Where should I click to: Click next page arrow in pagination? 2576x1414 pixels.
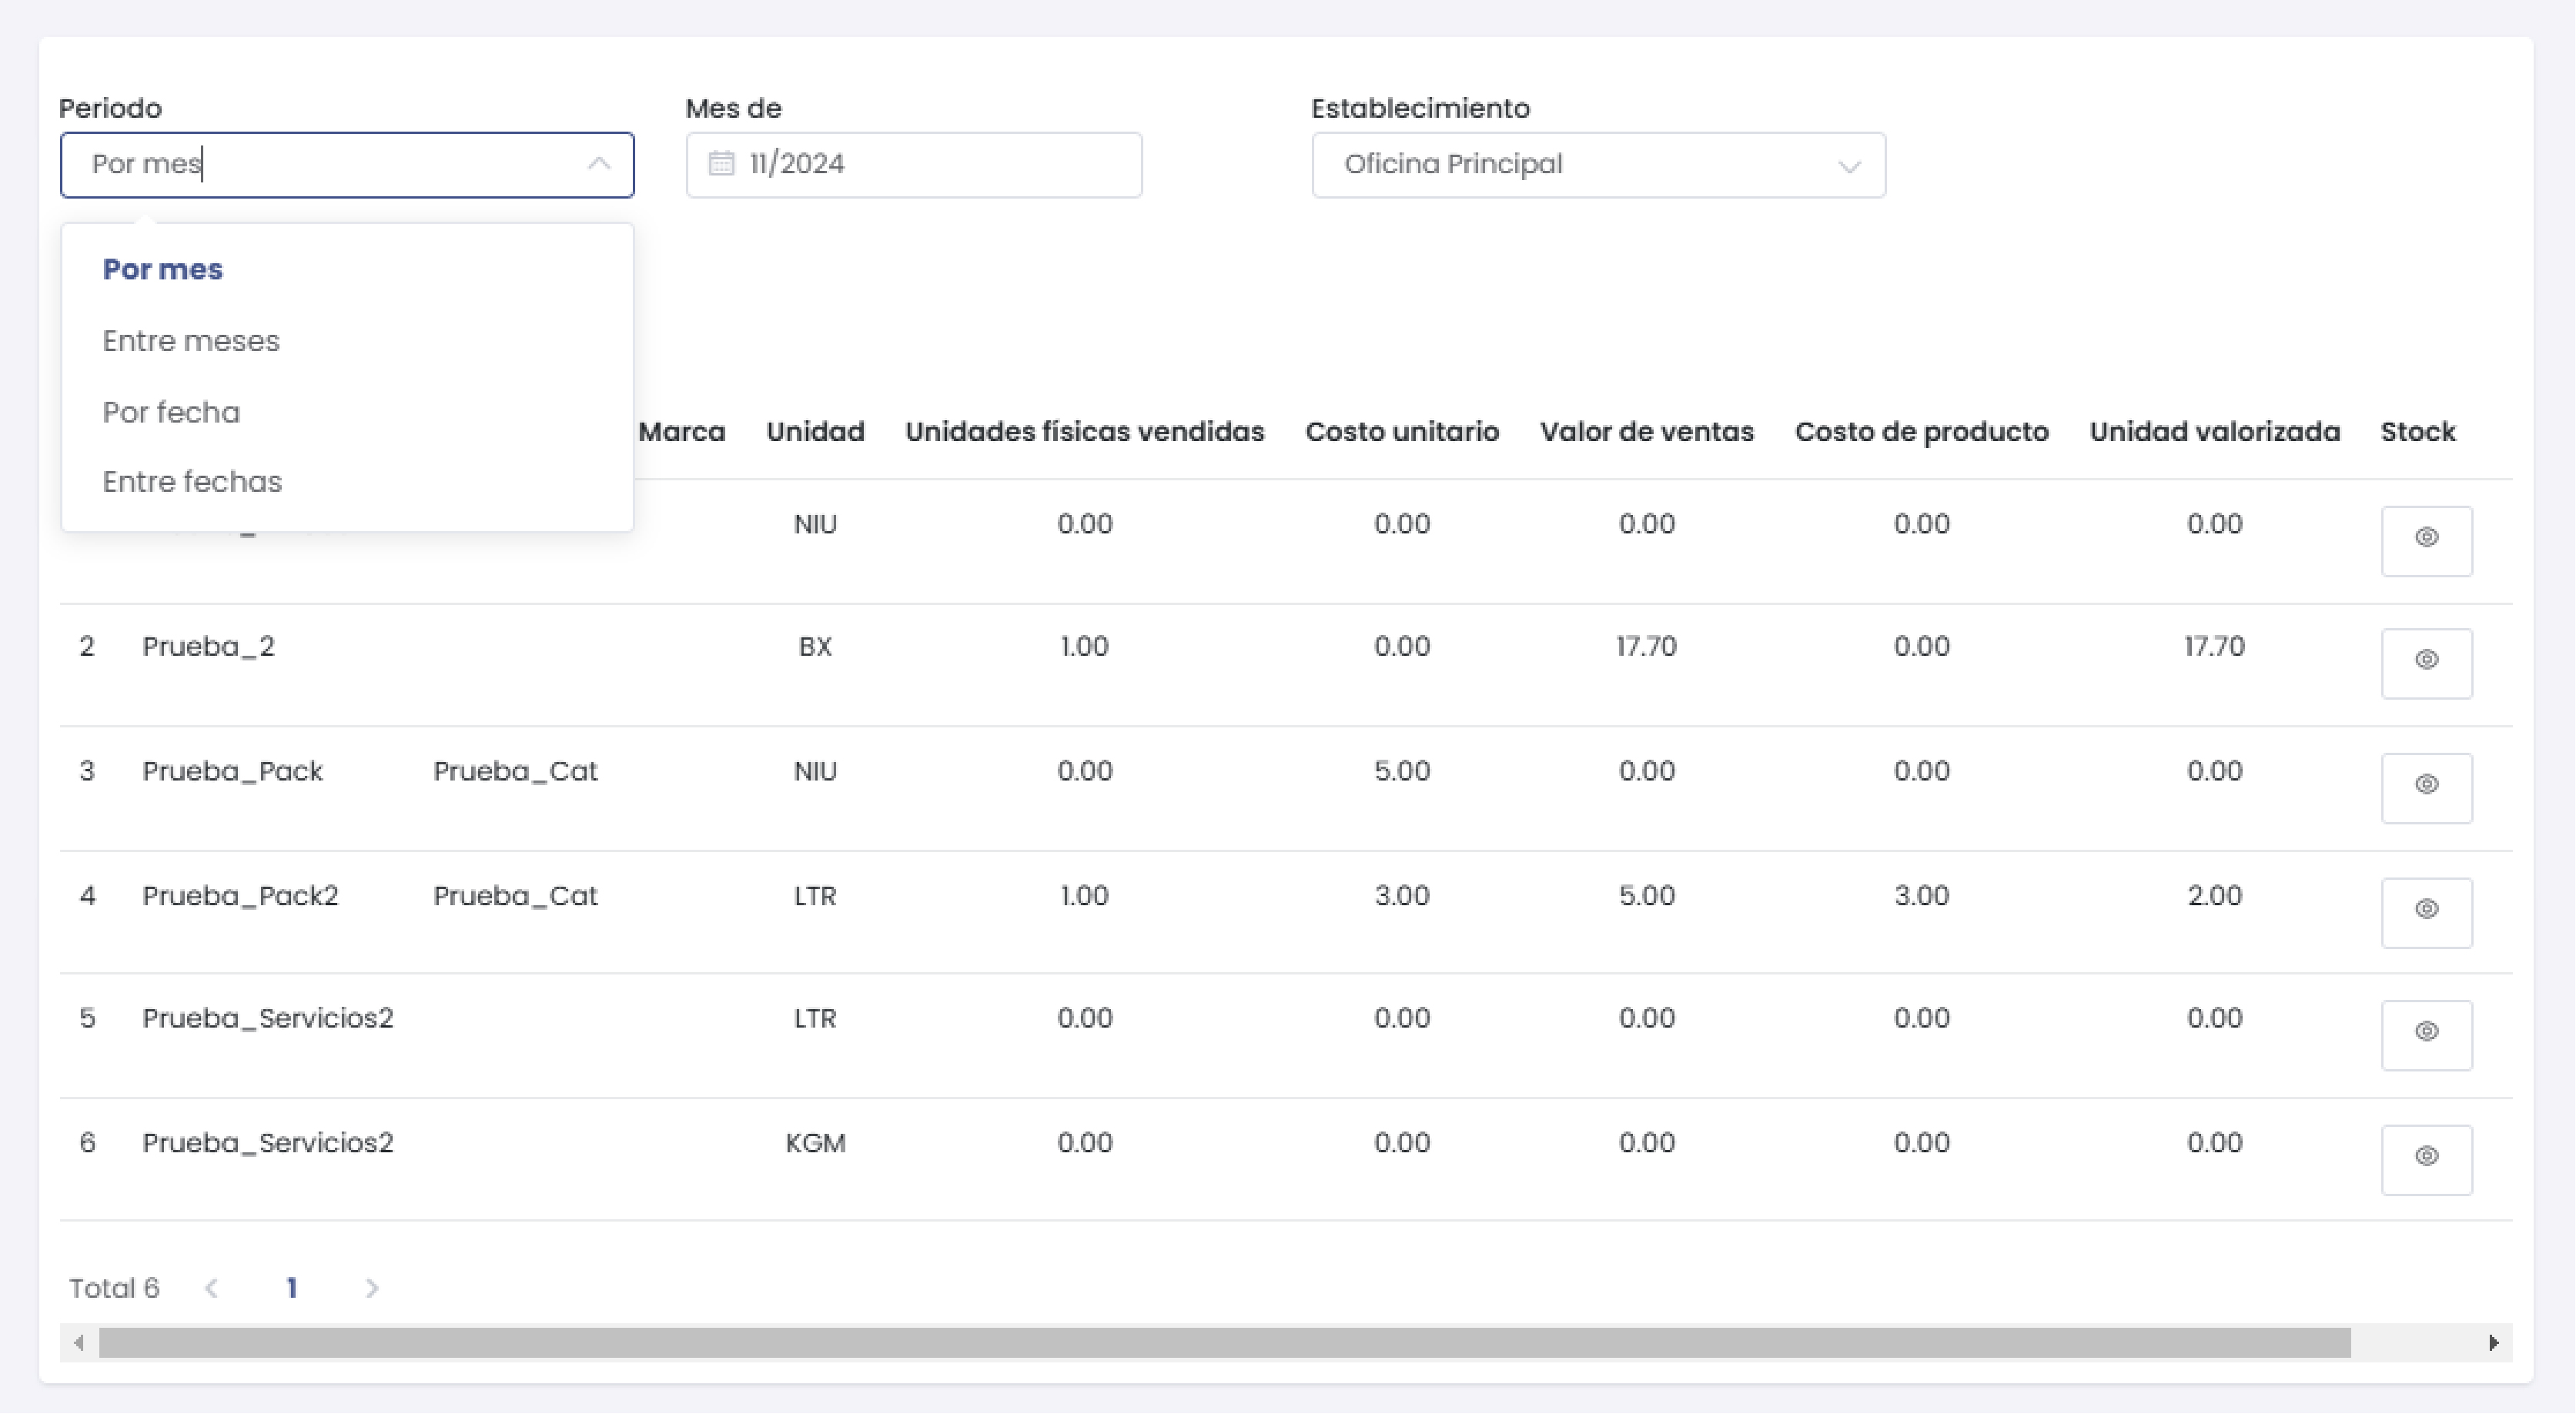click(x=372, y=1288)
